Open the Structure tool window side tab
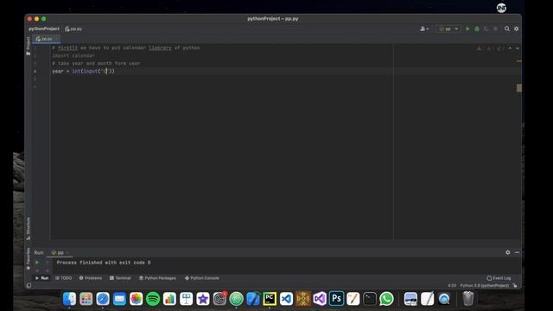553x311 pixels. [29, 228]
